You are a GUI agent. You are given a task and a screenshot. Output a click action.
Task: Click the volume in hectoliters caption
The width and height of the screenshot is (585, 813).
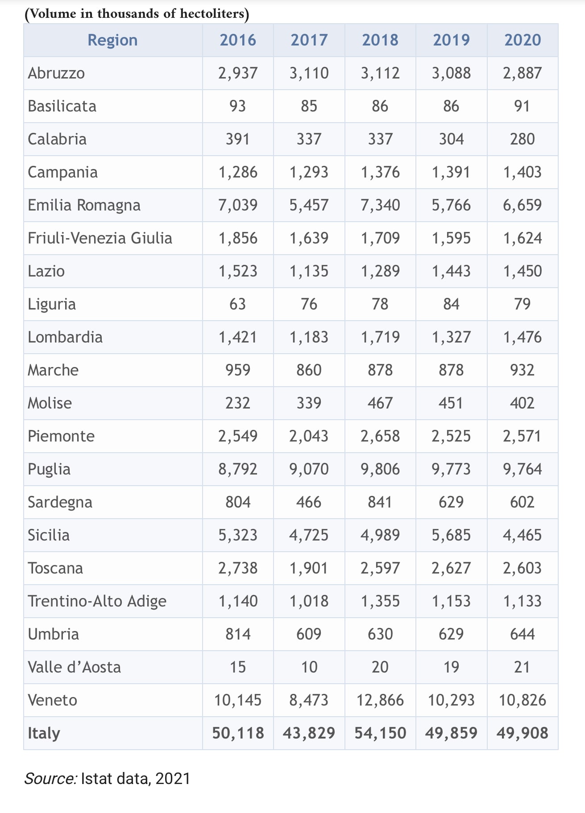137,14
